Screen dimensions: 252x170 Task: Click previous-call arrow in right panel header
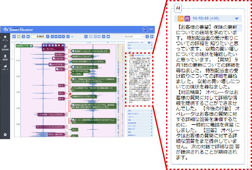click(x=149, y=42)
